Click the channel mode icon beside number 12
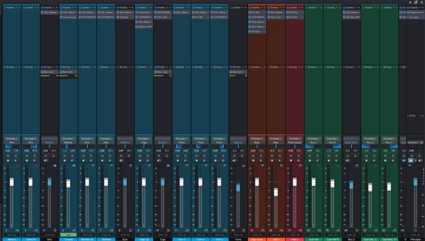The width and height of the screenshot is (425, 241). pos(206,230)
